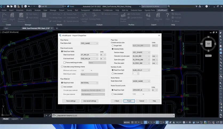The image size is (223, 129).
Task: Select Pipe Material Read from field radio
Action: [62, 83]
